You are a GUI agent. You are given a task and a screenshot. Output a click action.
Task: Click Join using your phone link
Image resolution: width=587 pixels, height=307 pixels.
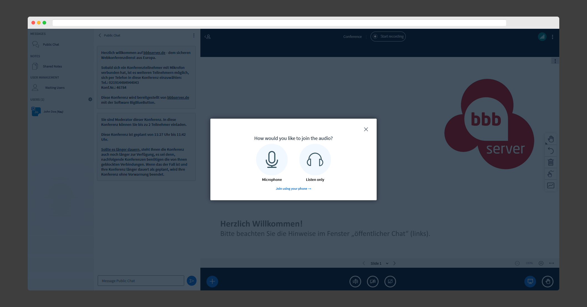tap(293, 189)
